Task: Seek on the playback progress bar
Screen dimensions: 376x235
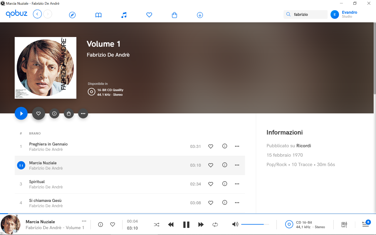Action: coord(188,214)
